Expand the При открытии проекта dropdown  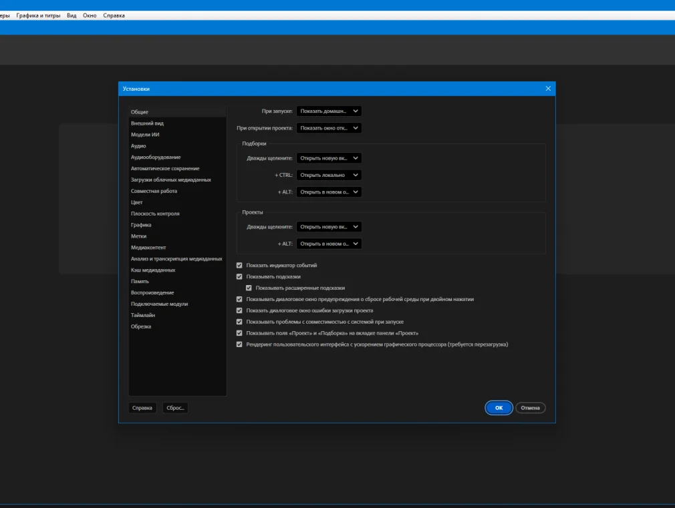tap(329, 128)
